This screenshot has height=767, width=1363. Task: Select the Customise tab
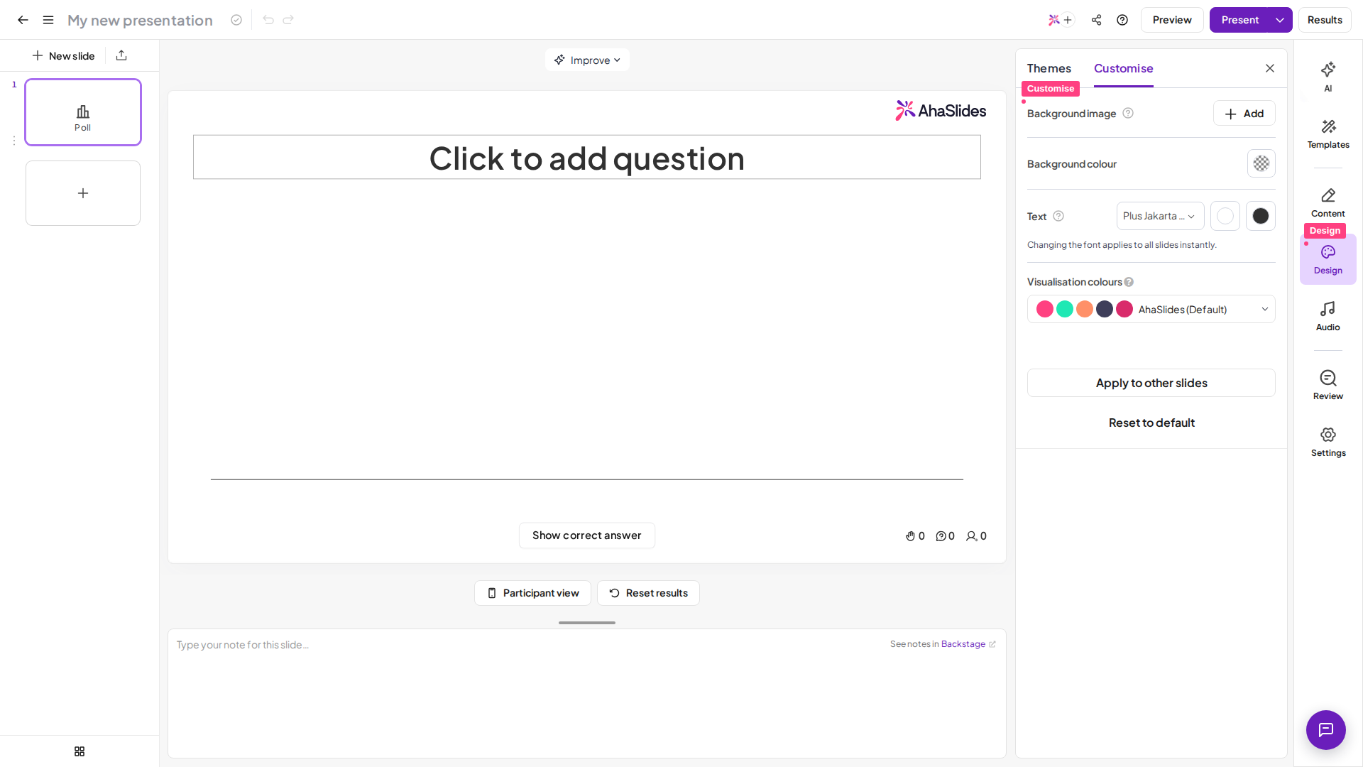point(1123,68)
